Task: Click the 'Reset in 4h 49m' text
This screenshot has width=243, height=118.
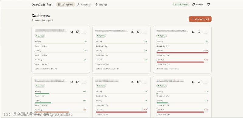Action: pyautogui.click(x=163, y=96)
